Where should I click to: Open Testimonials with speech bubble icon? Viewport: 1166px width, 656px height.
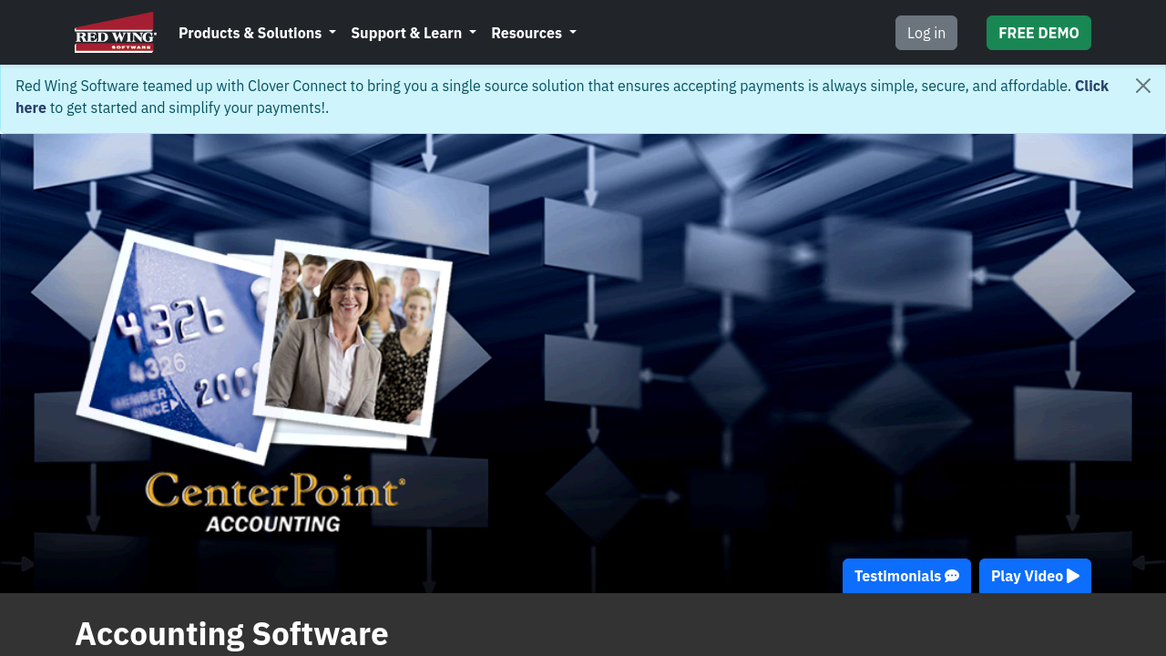click(x=906, y=576)
